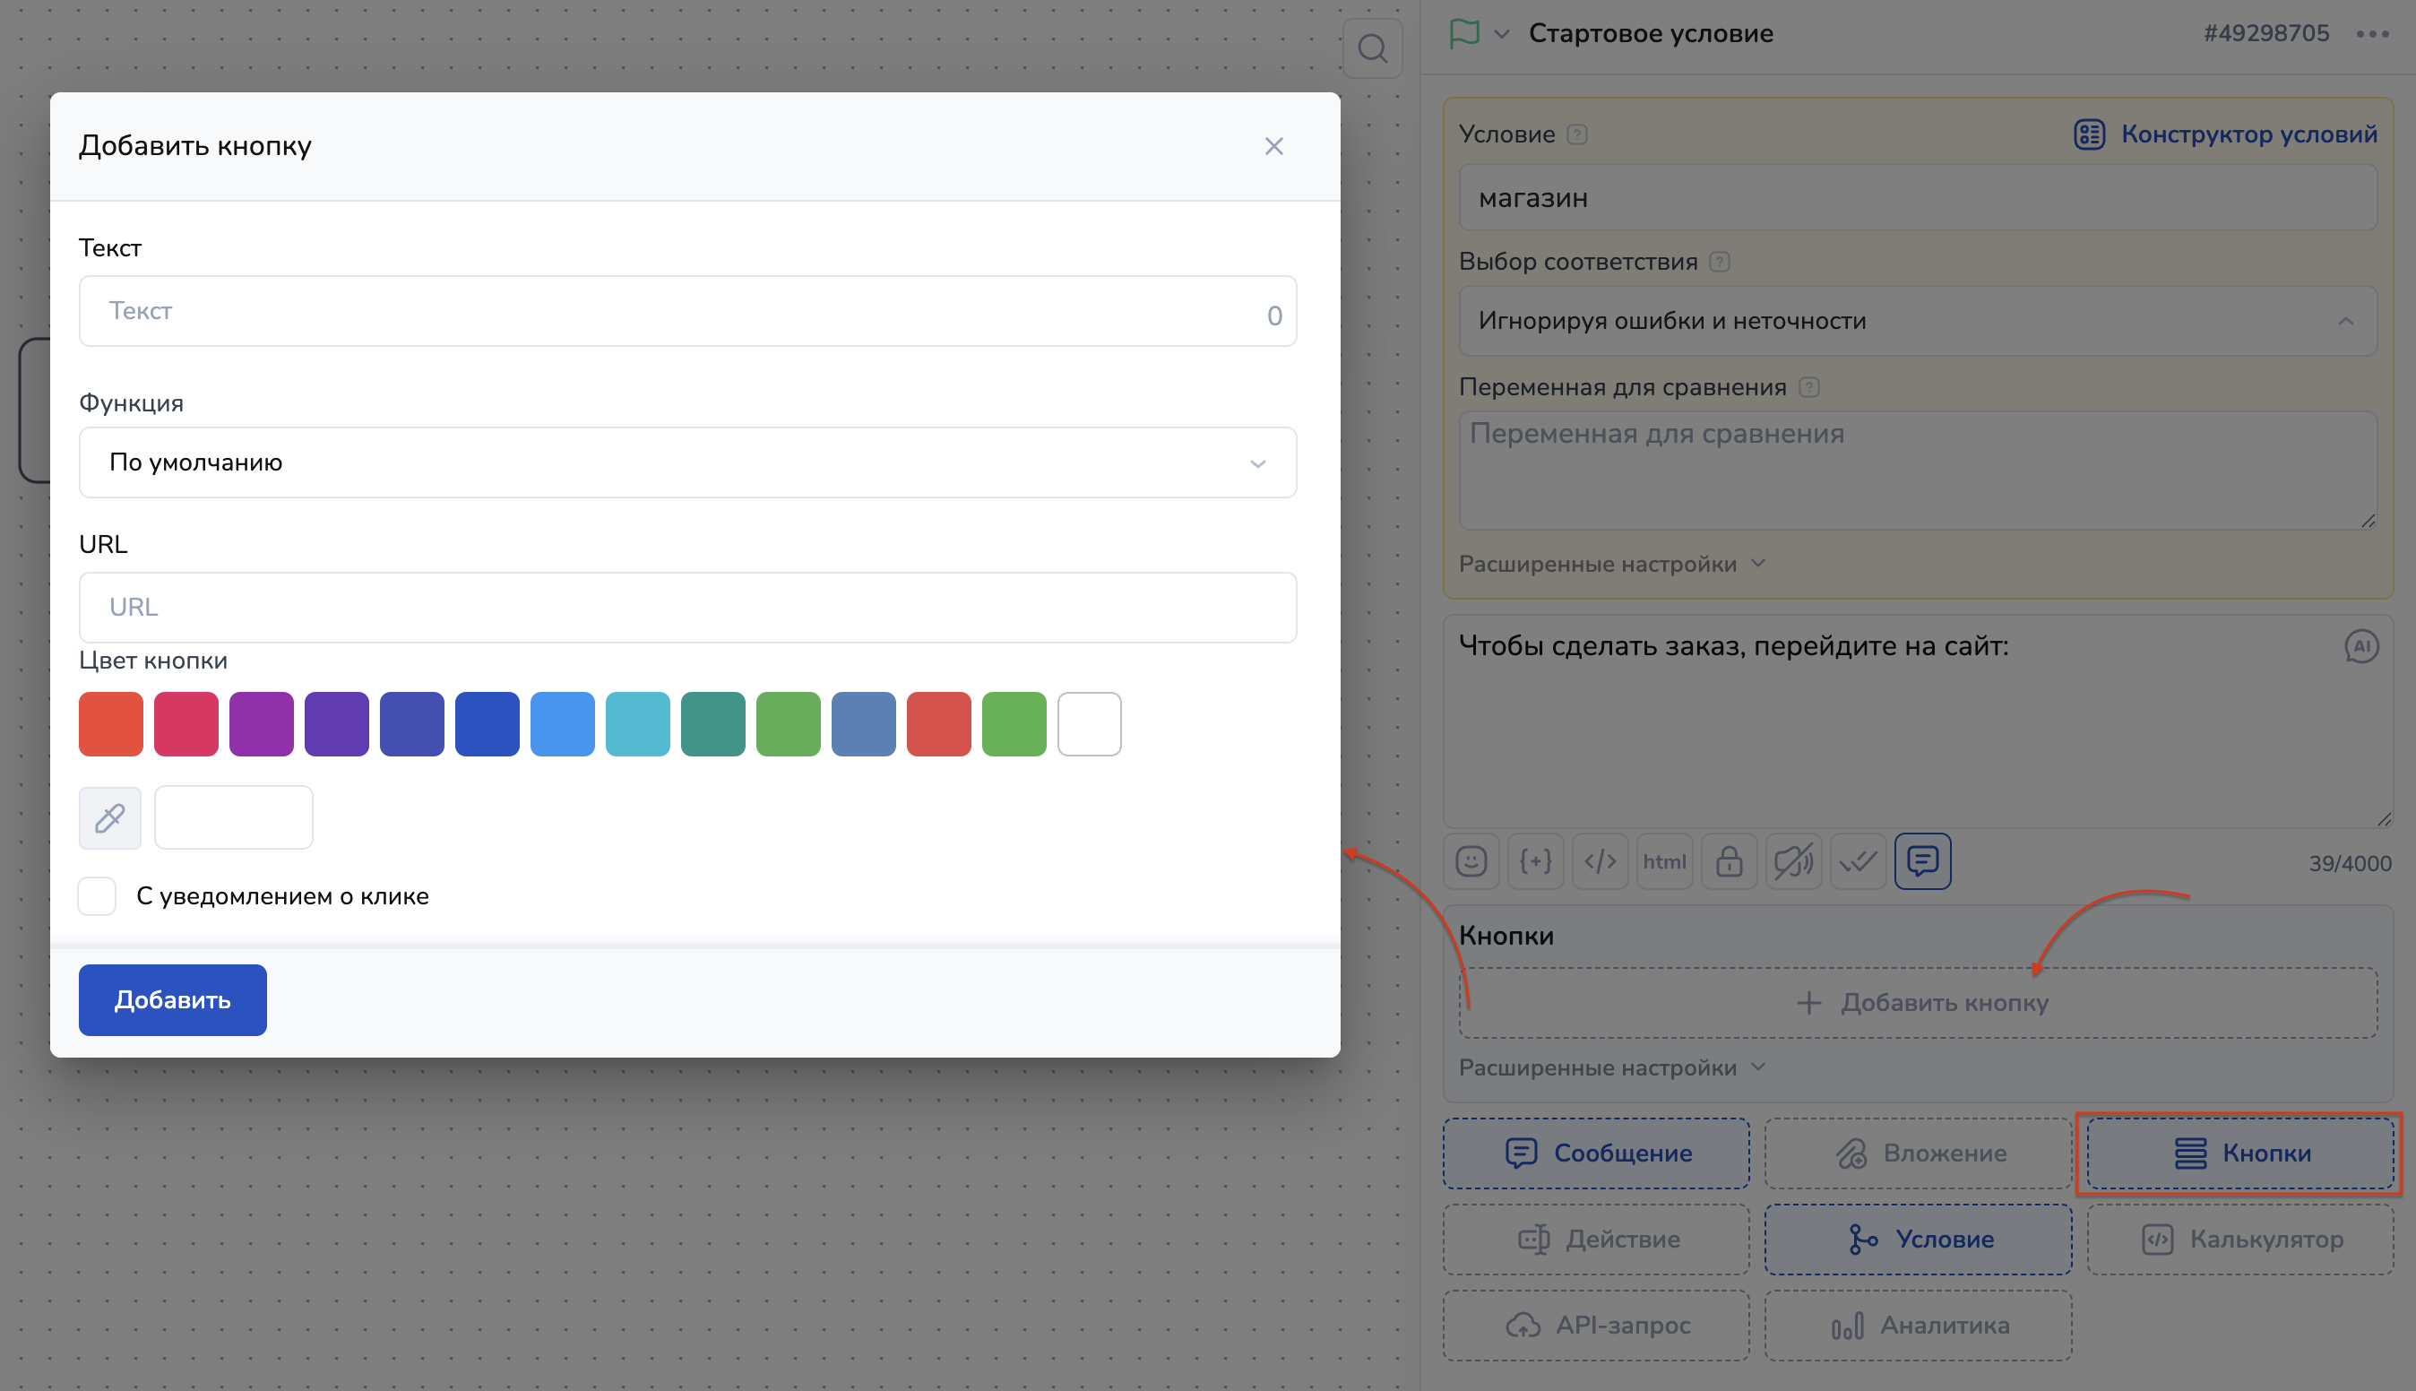Select the Калькулятор block tab
Screen dimensions: 2416x1391
tap(2240, 1240)
